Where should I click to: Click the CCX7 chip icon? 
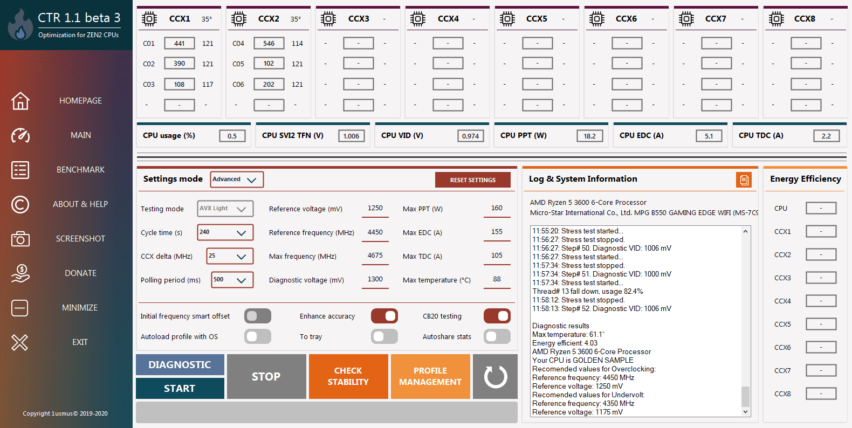(x=686, y=19)
